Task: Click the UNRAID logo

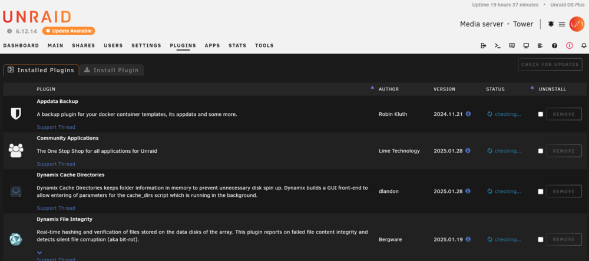Action: [x=37, y=17]
